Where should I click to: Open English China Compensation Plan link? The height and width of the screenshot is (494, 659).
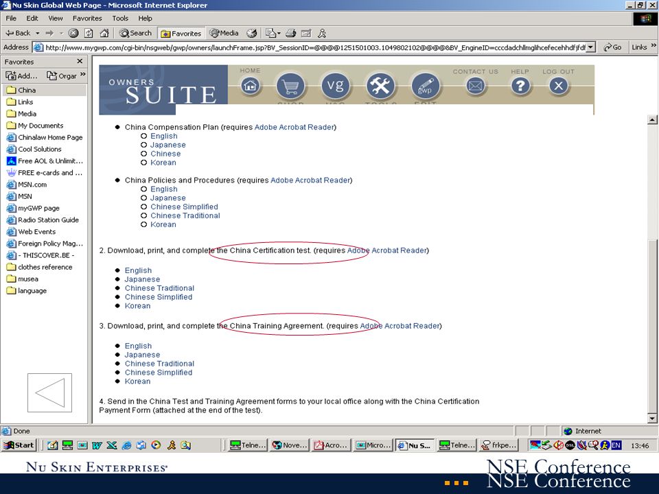coord(164,136)
